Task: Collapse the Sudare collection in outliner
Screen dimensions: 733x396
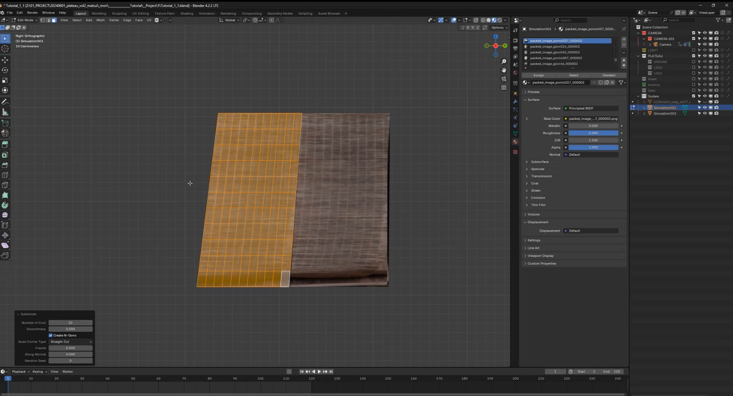Action: coord(638,96)
